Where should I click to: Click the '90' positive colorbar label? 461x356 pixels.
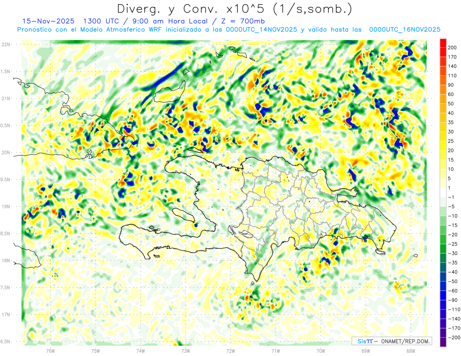tap(451, 85)
